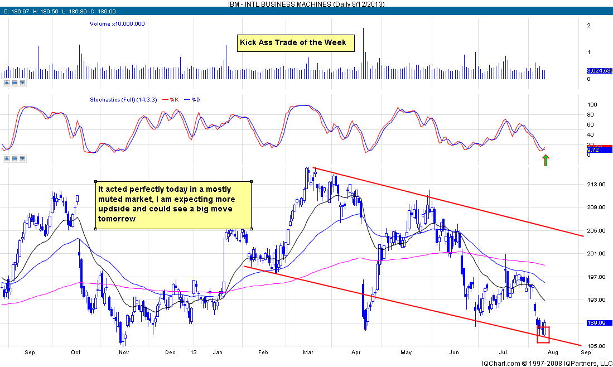Click the move-down arrow in the Stochastics panel
613x367 pixels.
[x=22, y=158]
